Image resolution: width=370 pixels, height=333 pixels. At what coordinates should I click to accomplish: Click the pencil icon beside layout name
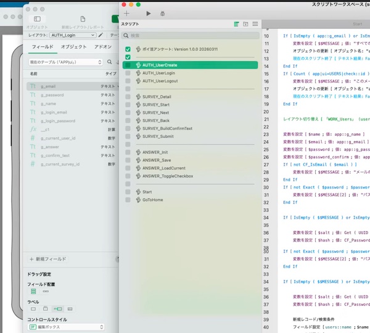(101, 35)
